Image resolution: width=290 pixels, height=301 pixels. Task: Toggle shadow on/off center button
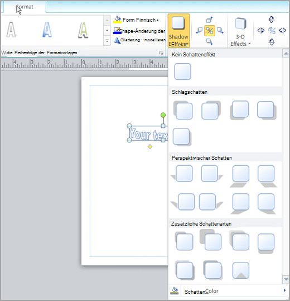(210, 31)
